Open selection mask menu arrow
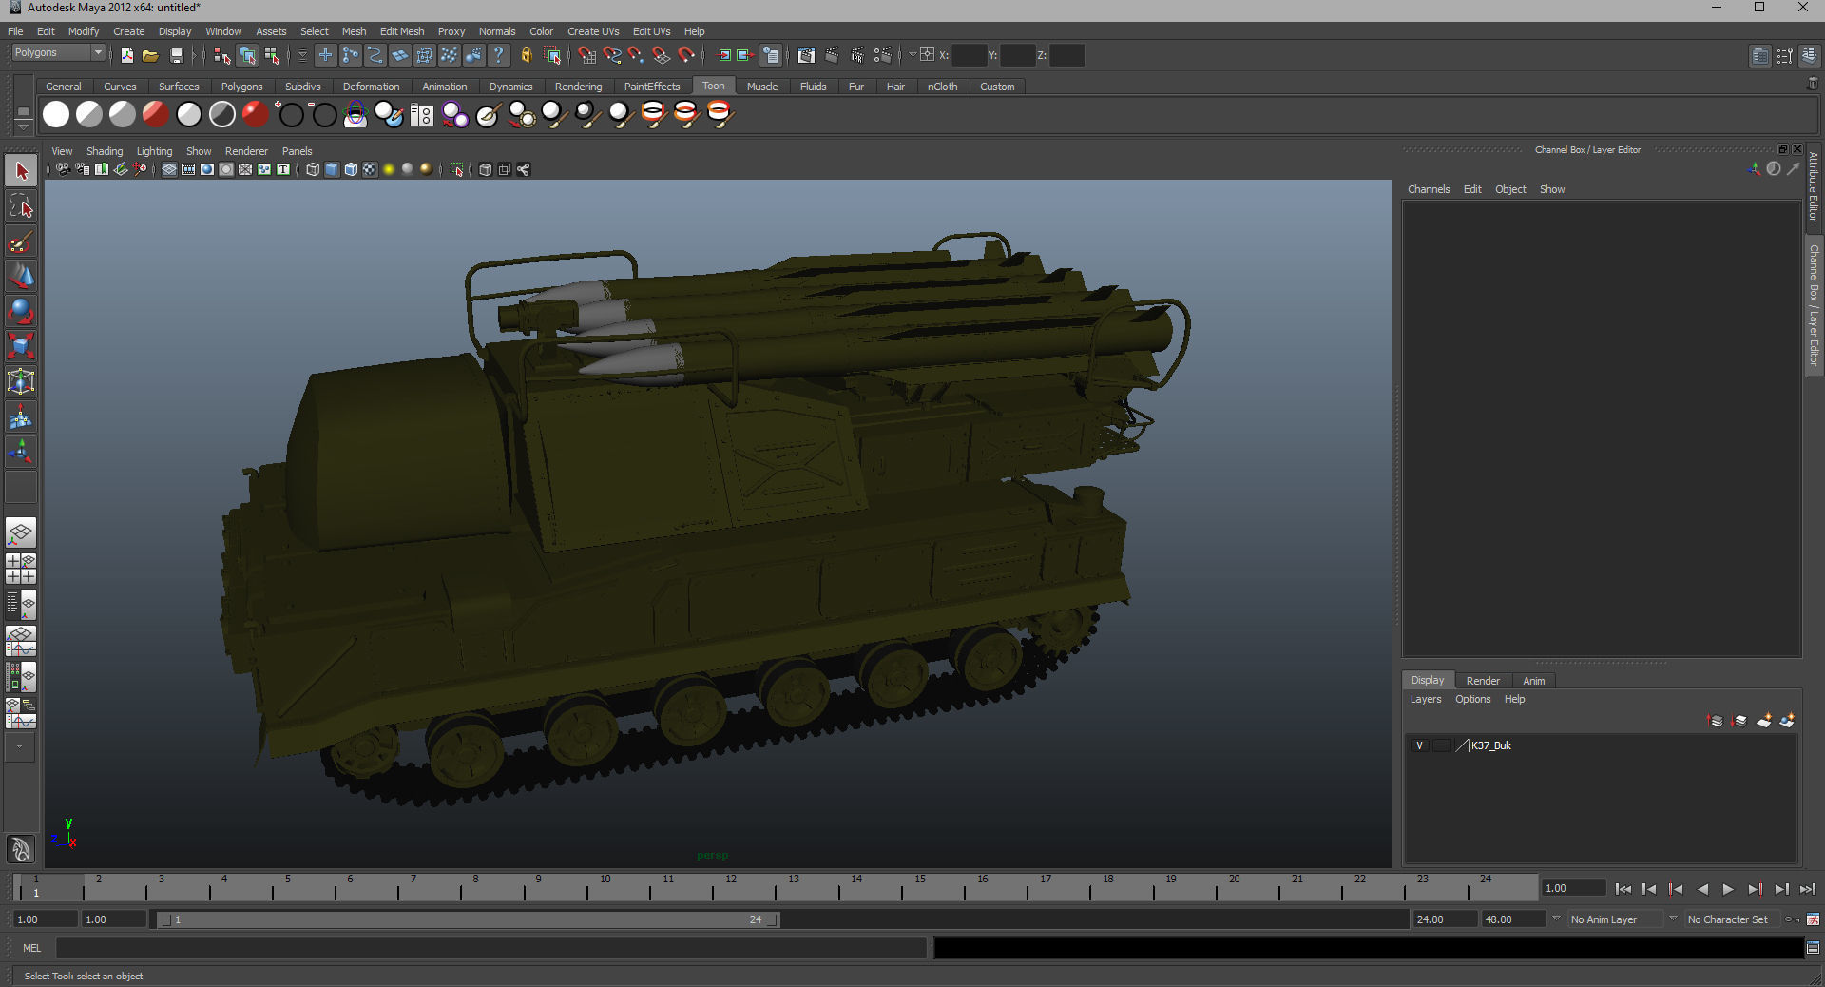 302,55
